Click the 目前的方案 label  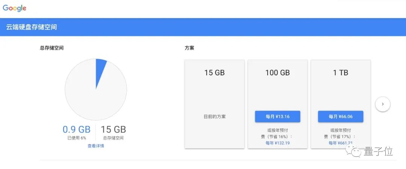[215, 117]
